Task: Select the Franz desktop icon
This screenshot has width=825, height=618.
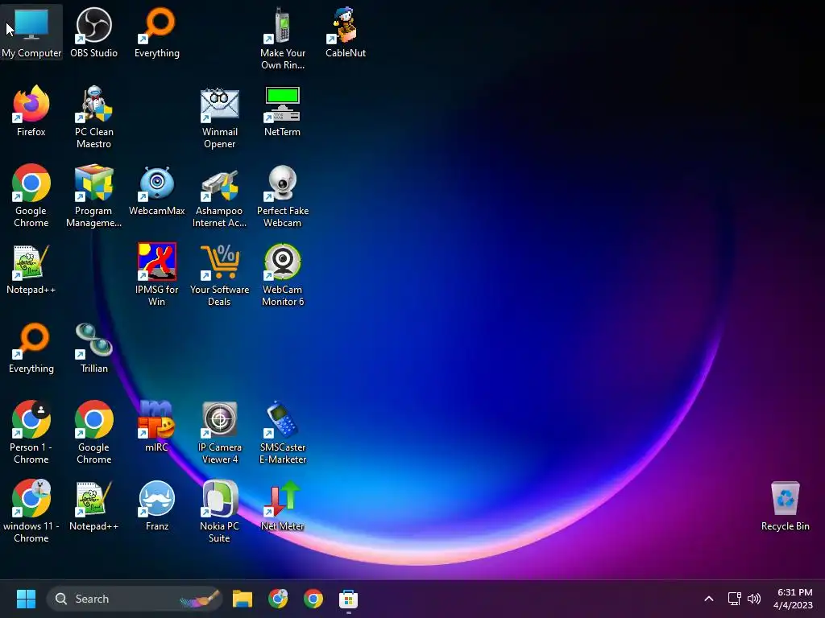Action: (x=157, y=505)
